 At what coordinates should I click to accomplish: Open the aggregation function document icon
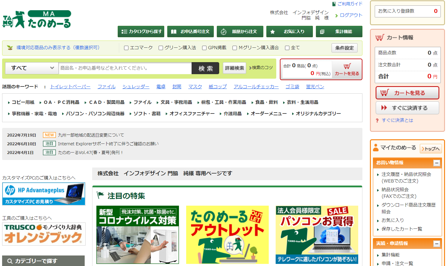pyautogui.click(x=322, y=32)
